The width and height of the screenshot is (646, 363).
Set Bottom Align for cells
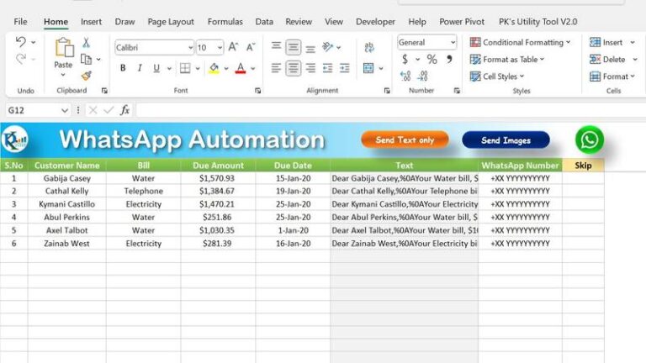[x=310, y=48]
